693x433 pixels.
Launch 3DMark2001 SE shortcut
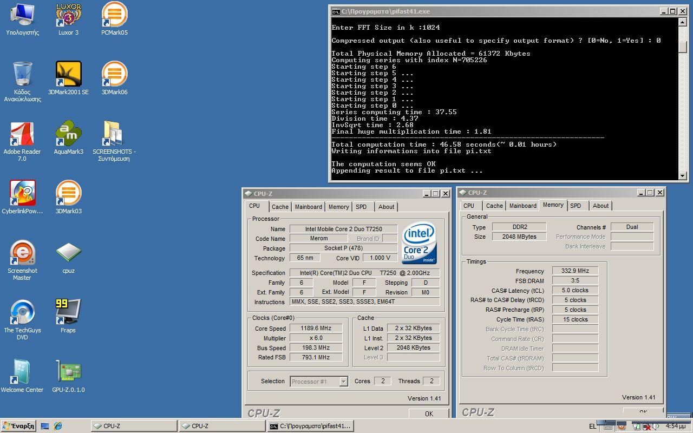(x=68, y=78)
